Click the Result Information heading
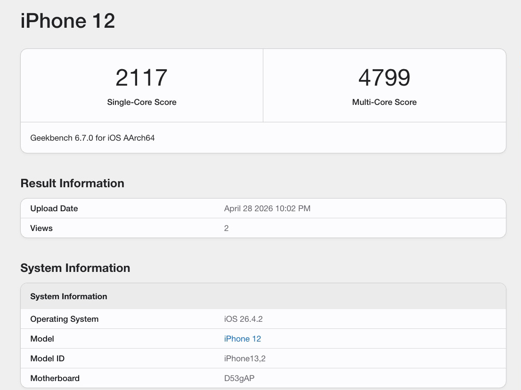The image size is (521, 390). [x=72, y=183]
